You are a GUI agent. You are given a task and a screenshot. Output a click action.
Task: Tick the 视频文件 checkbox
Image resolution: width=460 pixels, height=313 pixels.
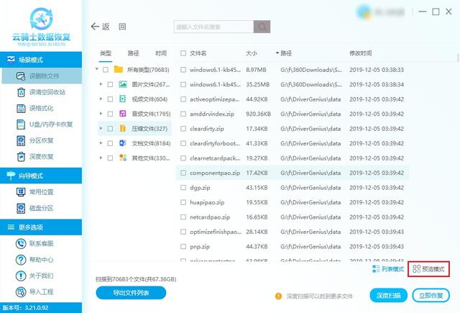coord(110,99)
